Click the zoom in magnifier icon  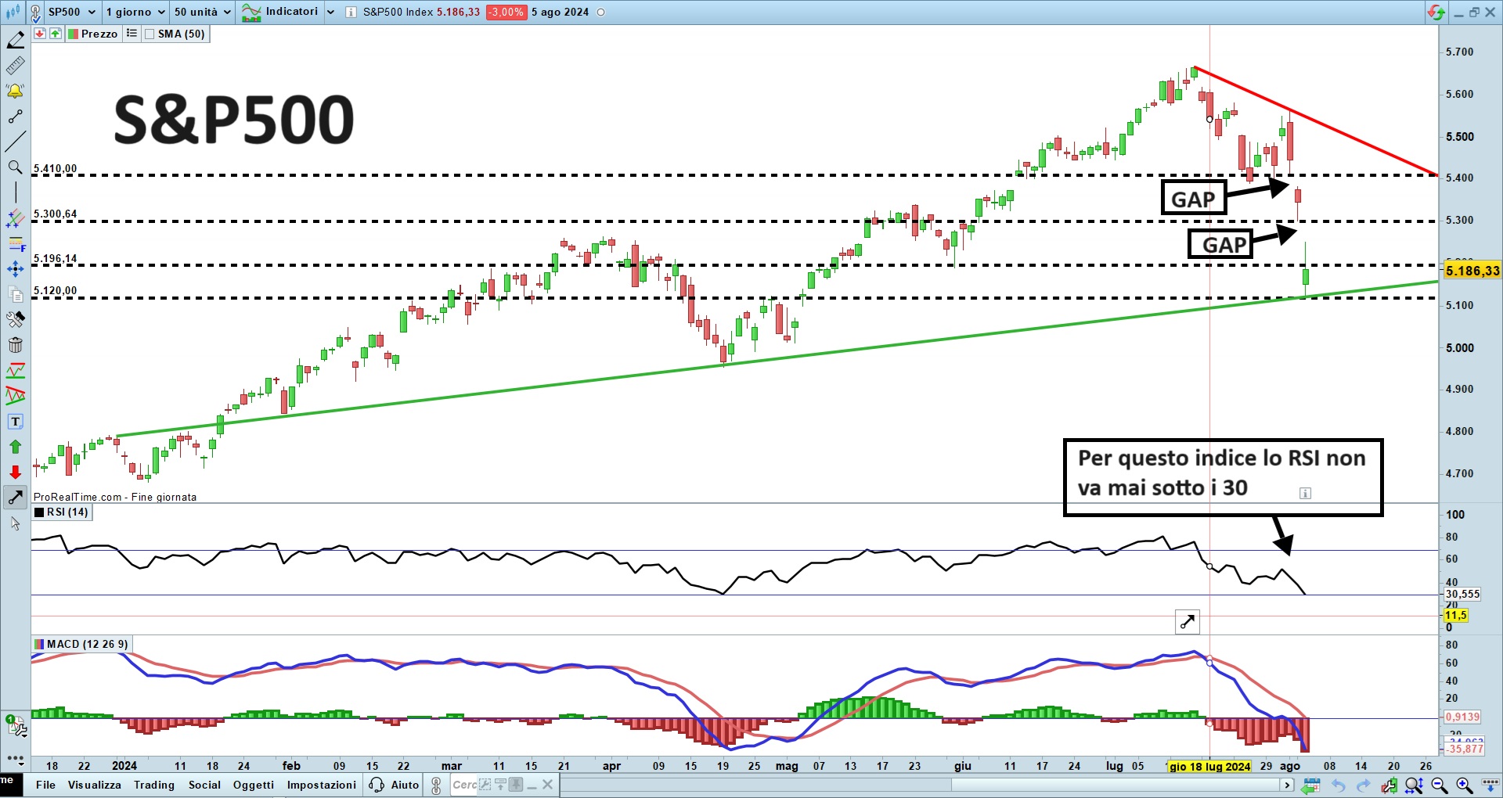pyautogui.click(x=1465, y=785)
